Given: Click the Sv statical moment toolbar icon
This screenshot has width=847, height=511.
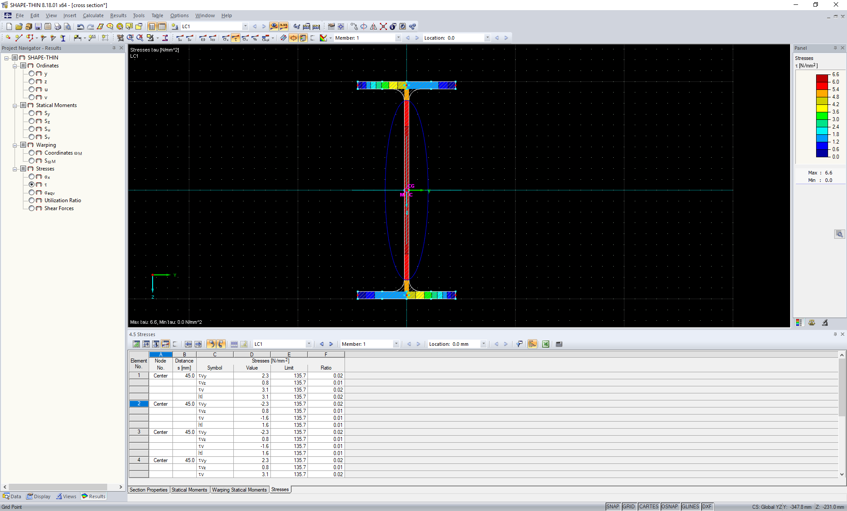Looking at the screenshot, I should pos(190,38).
